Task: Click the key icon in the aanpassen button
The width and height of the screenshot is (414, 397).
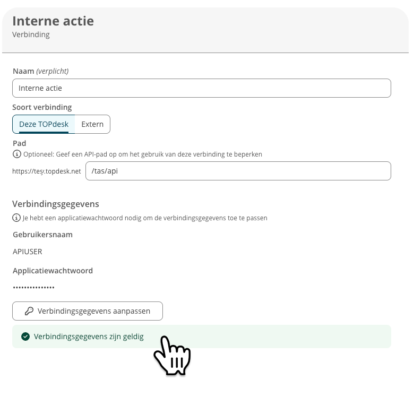Action: pyautogui.click(x=29, y=311)
